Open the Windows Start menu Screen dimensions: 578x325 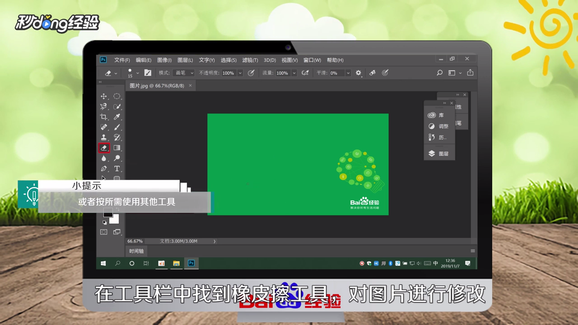[103, 263]
